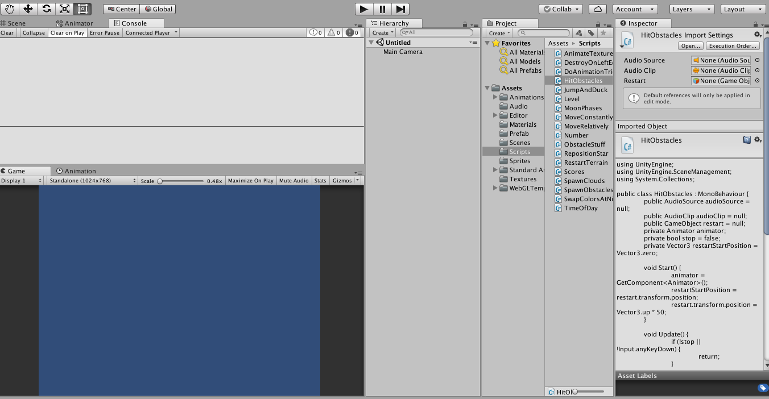Open Project Create dropdown
Image resolution: width=769 pixels, height=399 pixels.
tap(500, 33)
